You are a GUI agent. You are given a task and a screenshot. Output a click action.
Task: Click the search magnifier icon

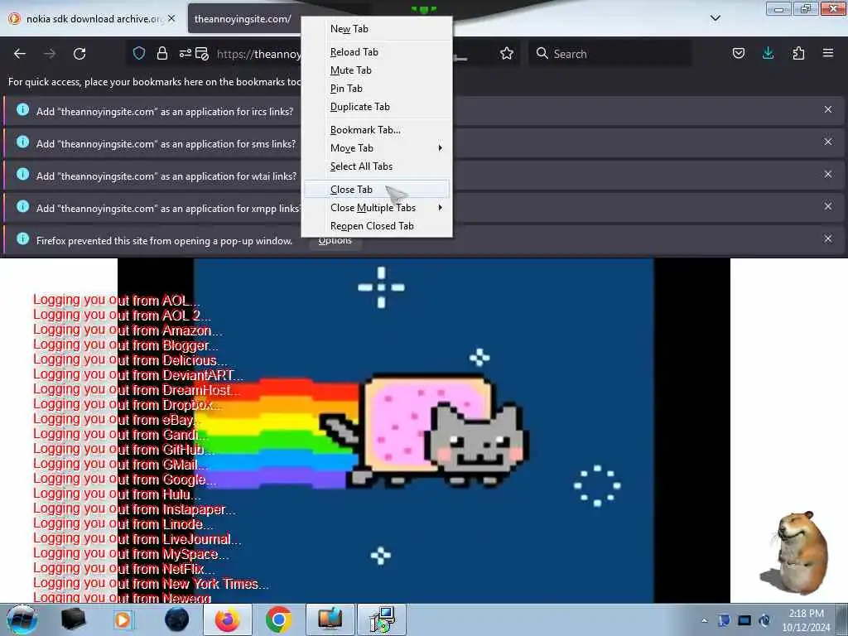[x=542, y=53]
